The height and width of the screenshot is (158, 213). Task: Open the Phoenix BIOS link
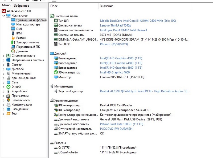coord(114,44)
